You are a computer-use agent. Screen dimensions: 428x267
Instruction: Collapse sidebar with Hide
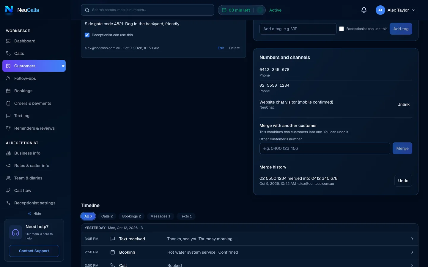(34, 214)
